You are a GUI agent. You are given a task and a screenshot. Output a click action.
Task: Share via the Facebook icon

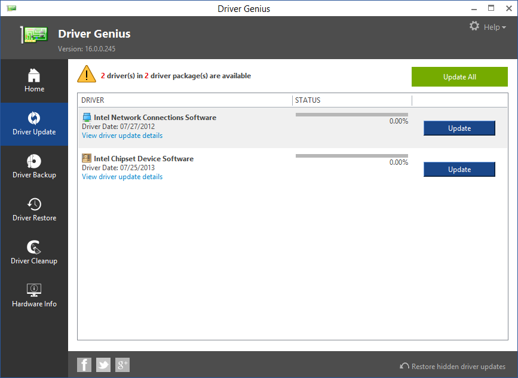[x=84, y=365]
